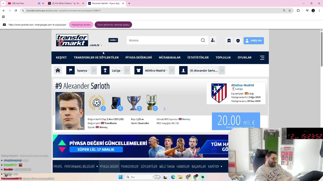Open the OYUNLAR menu
The image size is (323, 181).
[x=245, y=58]
